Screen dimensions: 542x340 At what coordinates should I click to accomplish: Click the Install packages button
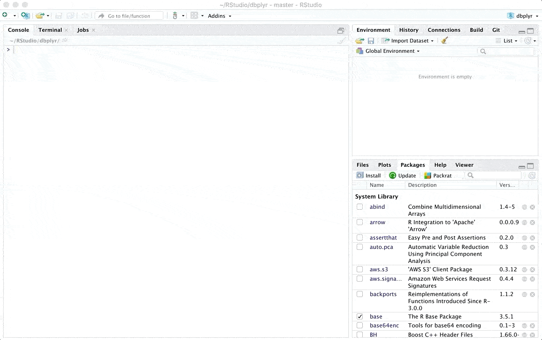[x=369, y=176]
